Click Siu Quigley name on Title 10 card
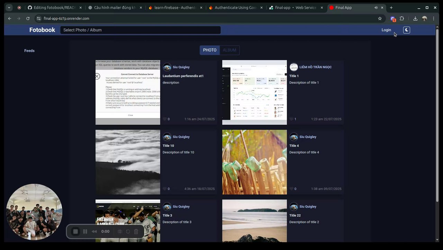Image resolution: width=443 pixels, height=250 pixels. (x=181, y=137)
